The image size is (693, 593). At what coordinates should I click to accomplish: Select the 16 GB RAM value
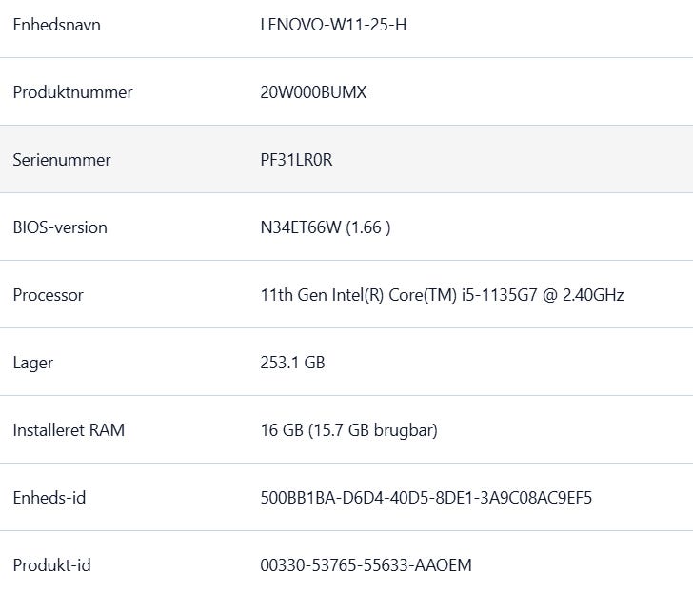point(281,430)
